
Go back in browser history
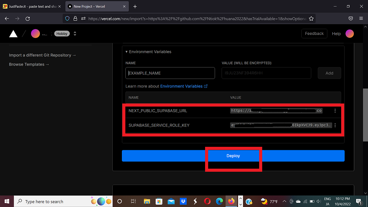pyautogui.click(x=7, y=18)
